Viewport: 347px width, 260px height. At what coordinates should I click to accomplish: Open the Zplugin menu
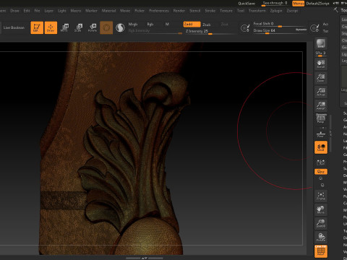click(x=276, y=11)
